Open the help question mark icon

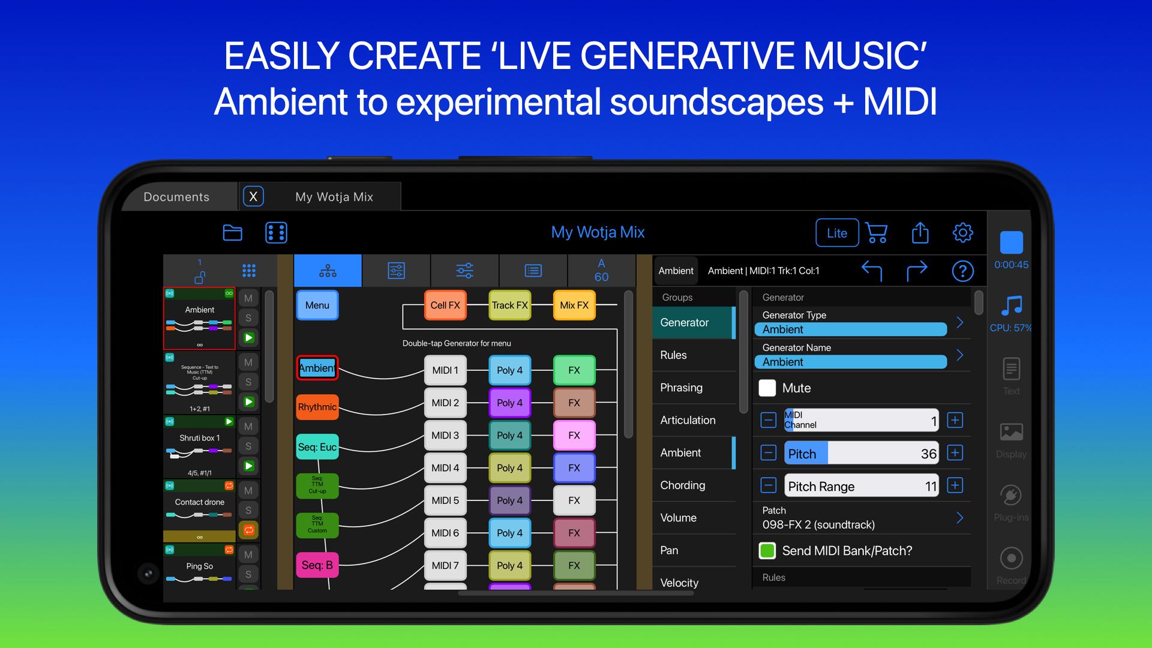962,271
